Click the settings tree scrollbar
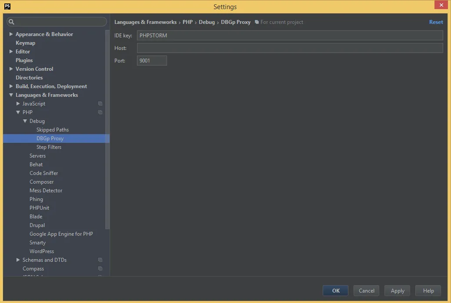Screen dimensions: 451x303 (107, 129)
